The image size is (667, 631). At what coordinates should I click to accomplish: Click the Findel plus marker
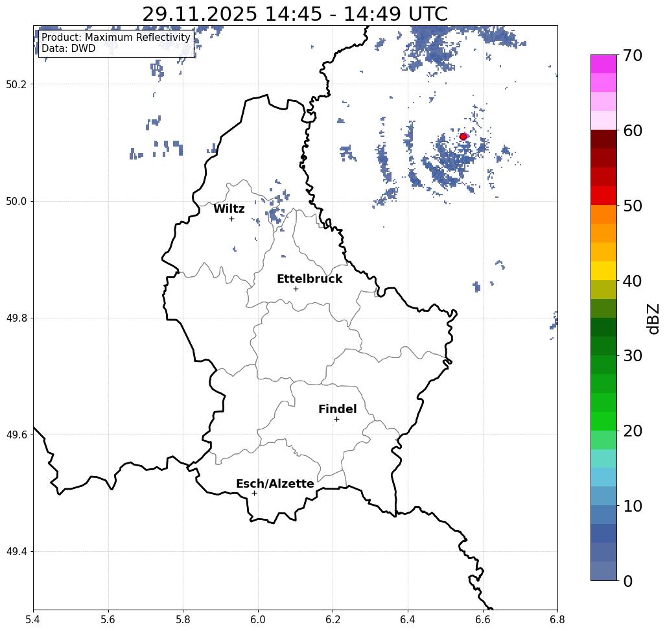pos(336,420)
